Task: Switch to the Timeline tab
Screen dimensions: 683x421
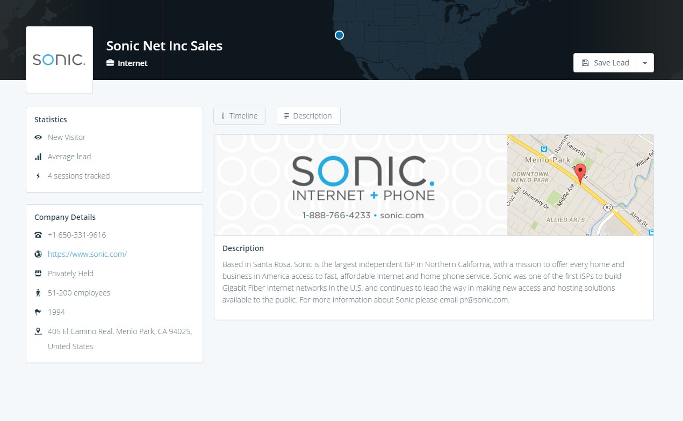Action: point(240,115)
